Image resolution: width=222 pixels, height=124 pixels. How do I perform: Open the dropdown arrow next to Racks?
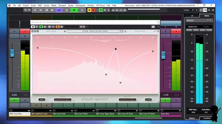coord(197,10)
